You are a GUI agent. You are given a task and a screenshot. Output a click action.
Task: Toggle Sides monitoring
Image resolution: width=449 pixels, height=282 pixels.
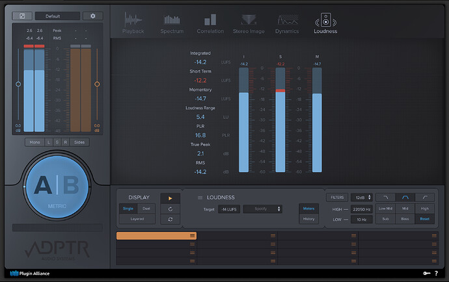[x=79, y=142]
